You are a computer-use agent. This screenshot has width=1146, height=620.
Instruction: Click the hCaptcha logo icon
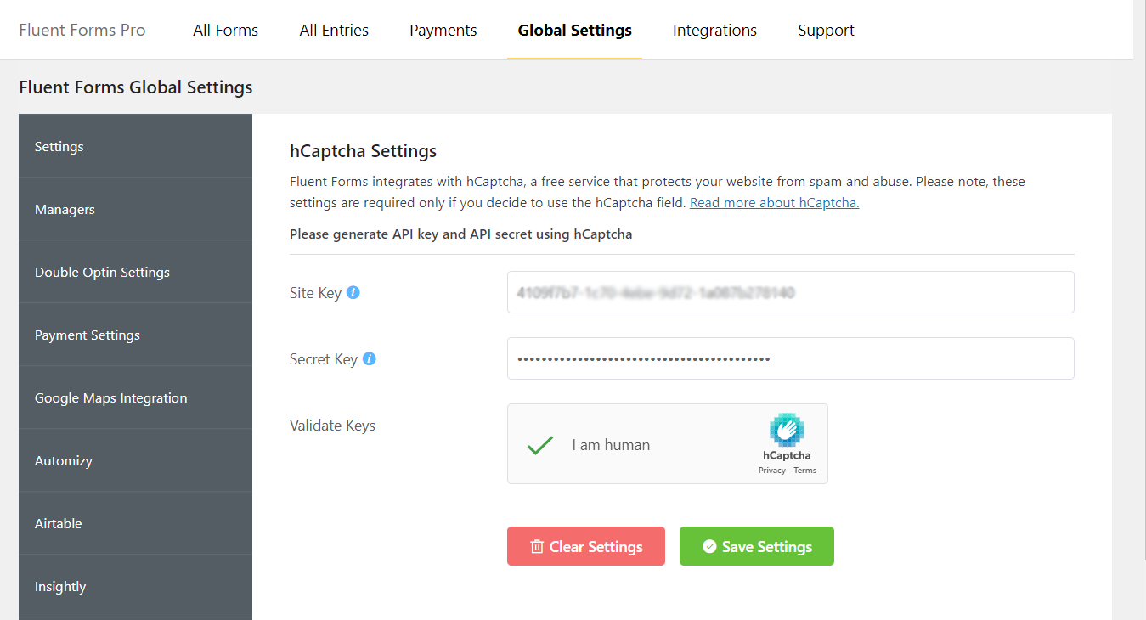(787, 430)
